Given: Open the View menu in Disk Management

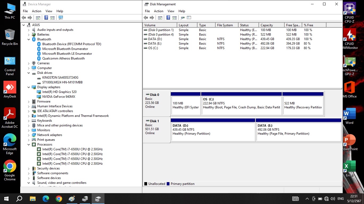Looking at the screenshot, I should [x=171, y=11].
